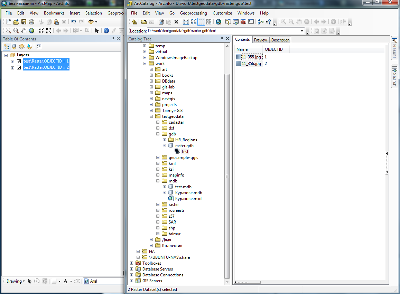The height and width of the screenshot is (294, 400).
Task: Uncheck the test\Raster.OBJECTID = 1 layer
Action: (19, 61)
